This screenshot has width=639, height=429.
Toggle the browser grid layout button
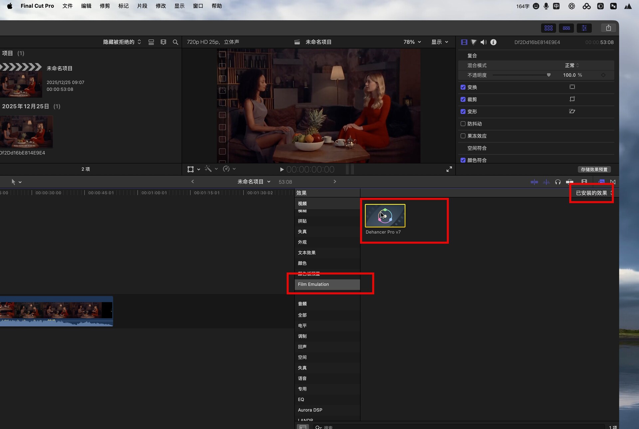548,28
